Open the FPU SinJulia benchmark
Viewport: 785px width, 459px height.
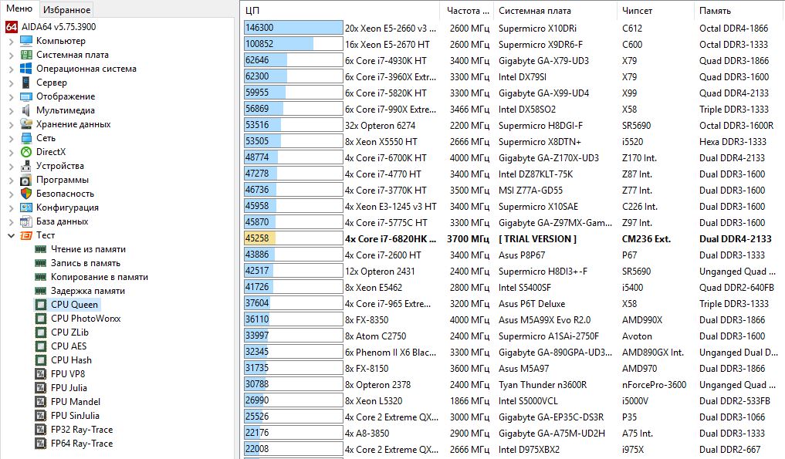[75, 416]
